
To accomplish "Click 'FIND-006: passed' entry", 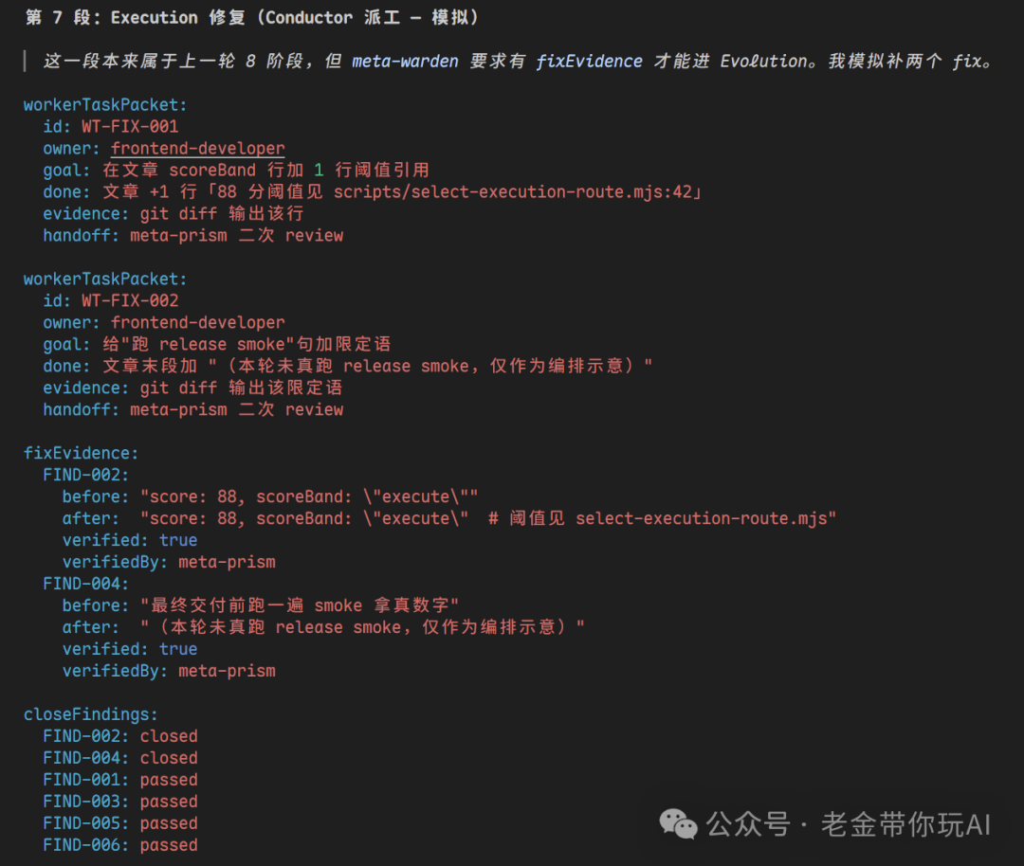I will [x=120, y=845].
